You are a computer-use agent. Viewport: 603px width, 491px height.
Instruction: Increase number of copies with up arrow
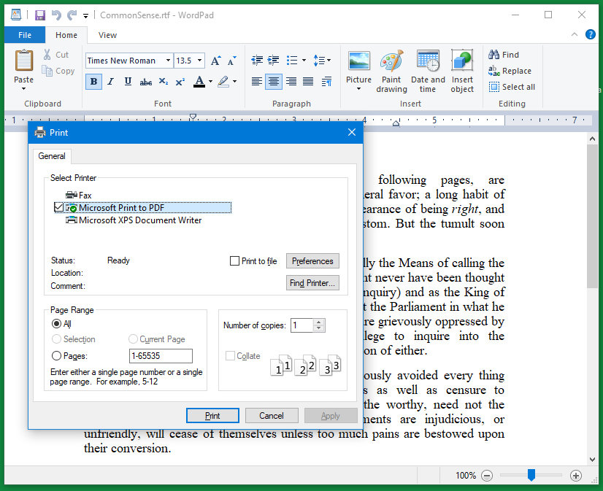319,322
